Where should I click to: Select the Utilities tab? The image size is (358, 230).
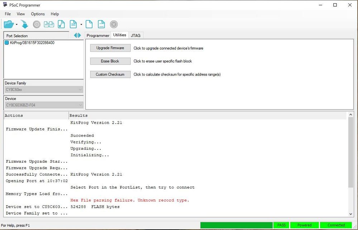click(120, 35)
